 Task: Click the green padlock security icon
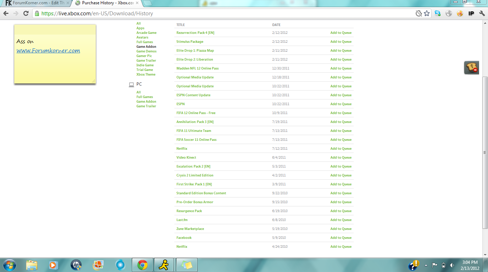click(37, 14)
